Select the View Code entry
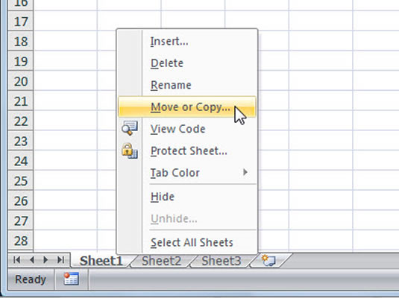399x298 pixels. click(x=187, y=129)
